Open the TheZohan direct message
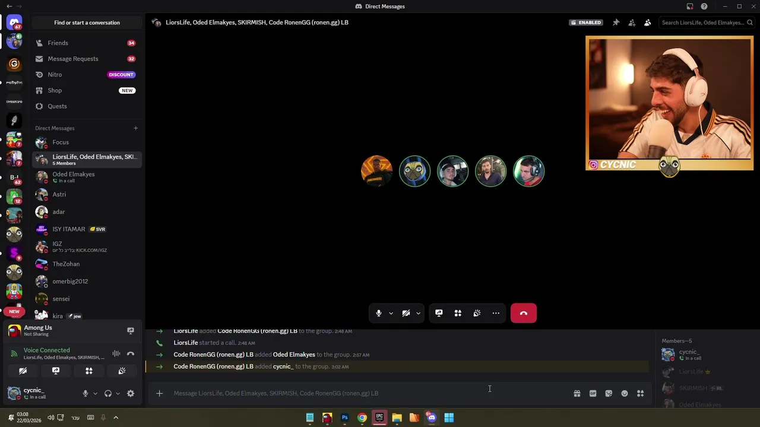Image resolution: width=760 pixels, height=427 pixels. point(87,264)
